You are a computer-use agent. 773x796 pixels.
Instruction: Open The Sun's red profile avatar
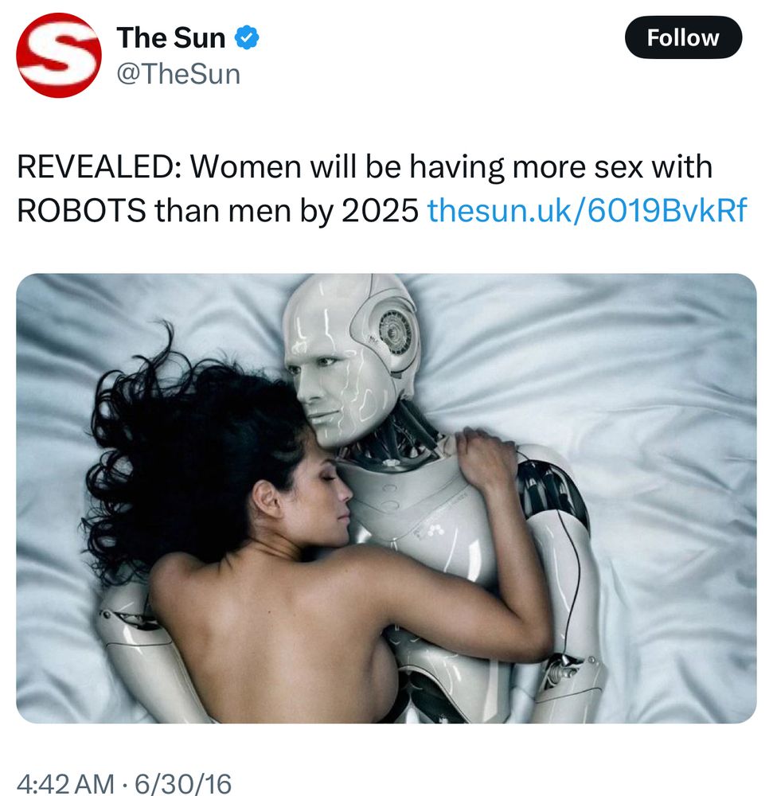coord(59,56)
